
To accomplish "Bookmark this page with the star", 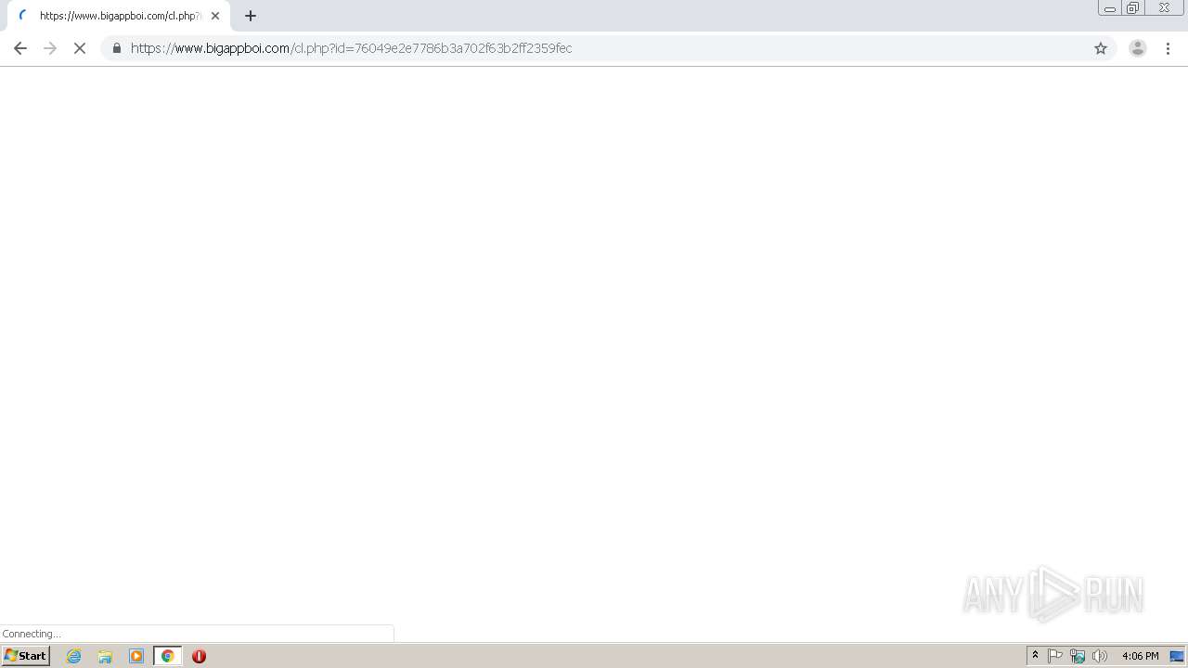I will click(1101, 48).
